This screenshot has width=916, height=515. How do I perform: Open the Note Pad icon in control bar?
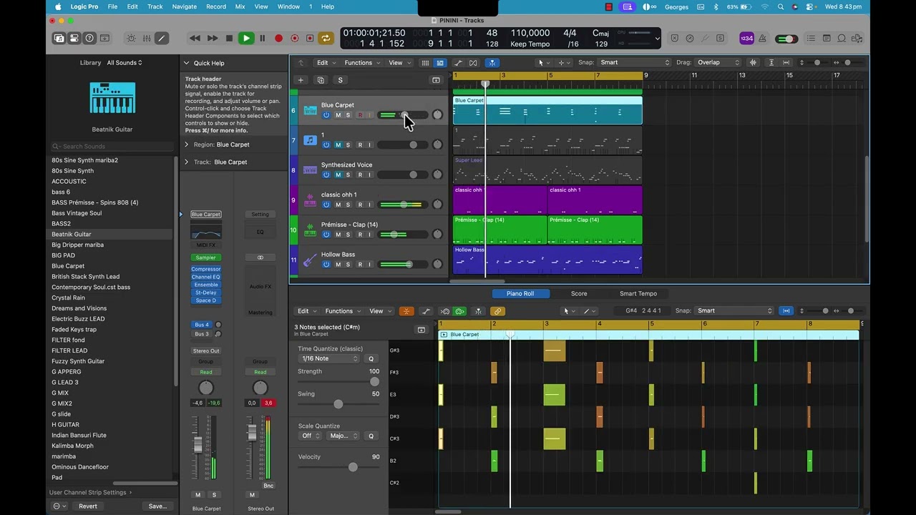pyautogui.click(x=827, y=39)
